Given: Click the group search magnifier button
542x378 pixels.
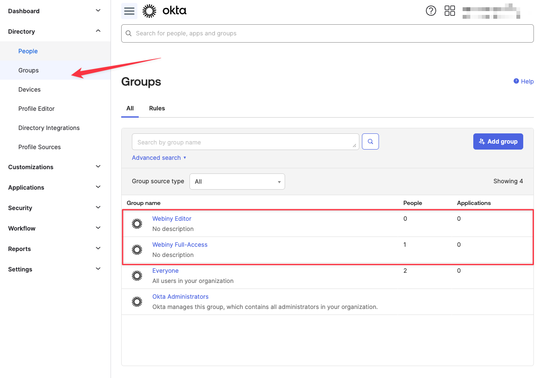Looking at the screenshot, I should (x=370, y=141).
